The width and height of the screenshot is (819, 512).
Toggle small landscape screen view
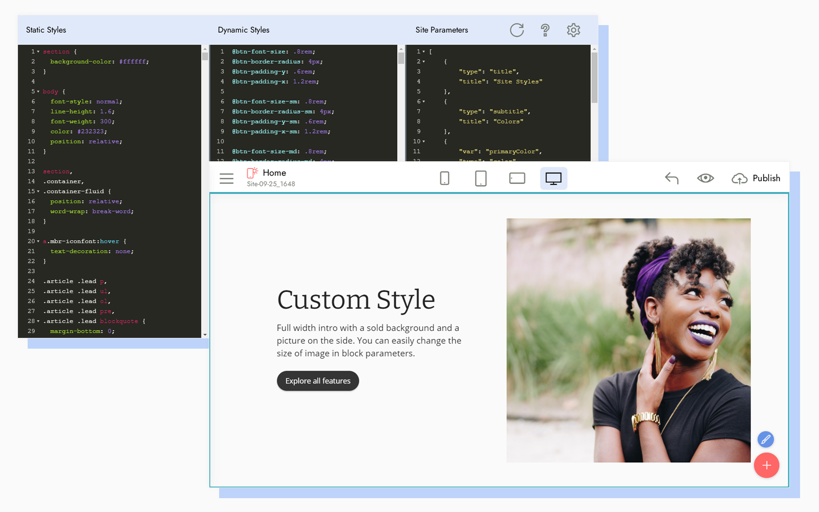517,178
